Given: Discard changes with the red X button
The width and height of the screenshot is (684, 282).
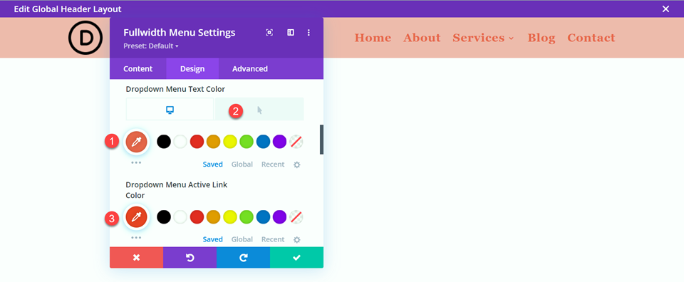Looking at the screenshot, I should [137, 258].
